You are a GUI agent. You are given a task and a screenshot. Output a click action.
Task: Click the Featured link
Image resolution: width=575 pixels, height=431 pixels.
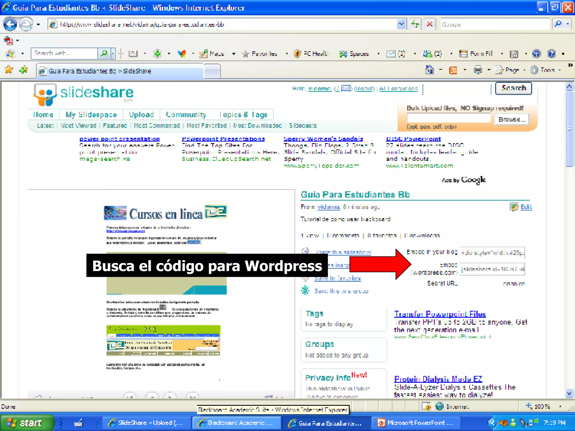coord(115,126)
